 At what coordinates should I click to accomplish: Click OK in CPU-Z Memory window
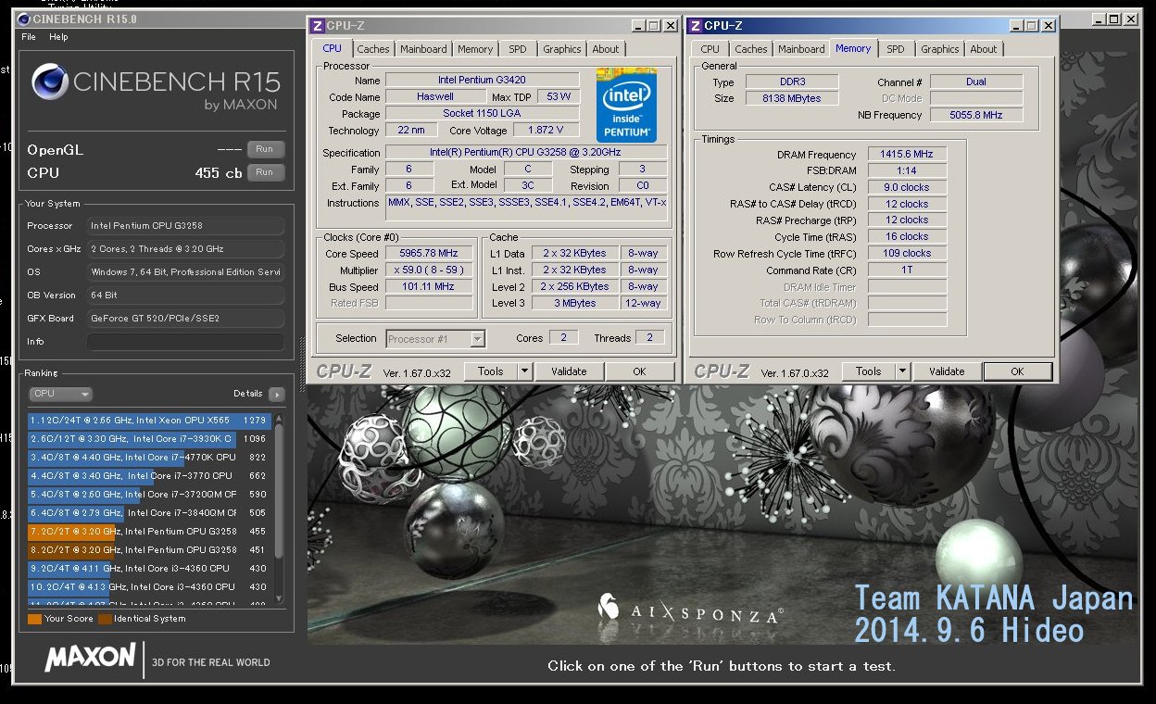coord(1017,371)
